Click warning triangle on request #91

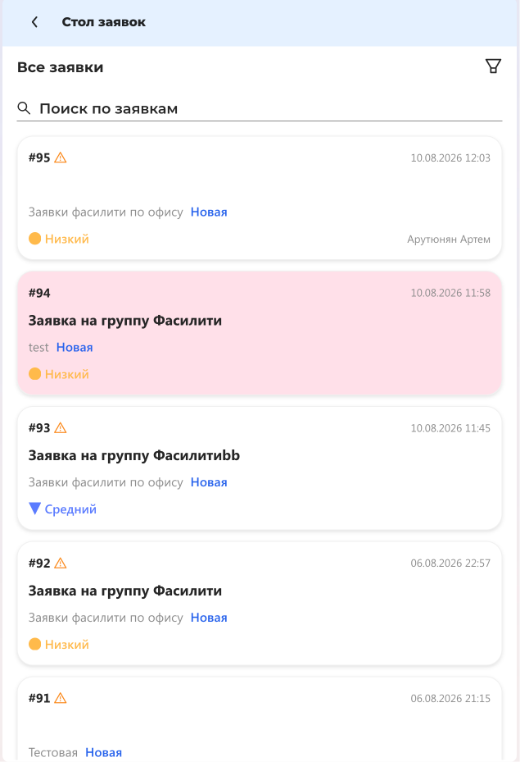tap(60, 698)
